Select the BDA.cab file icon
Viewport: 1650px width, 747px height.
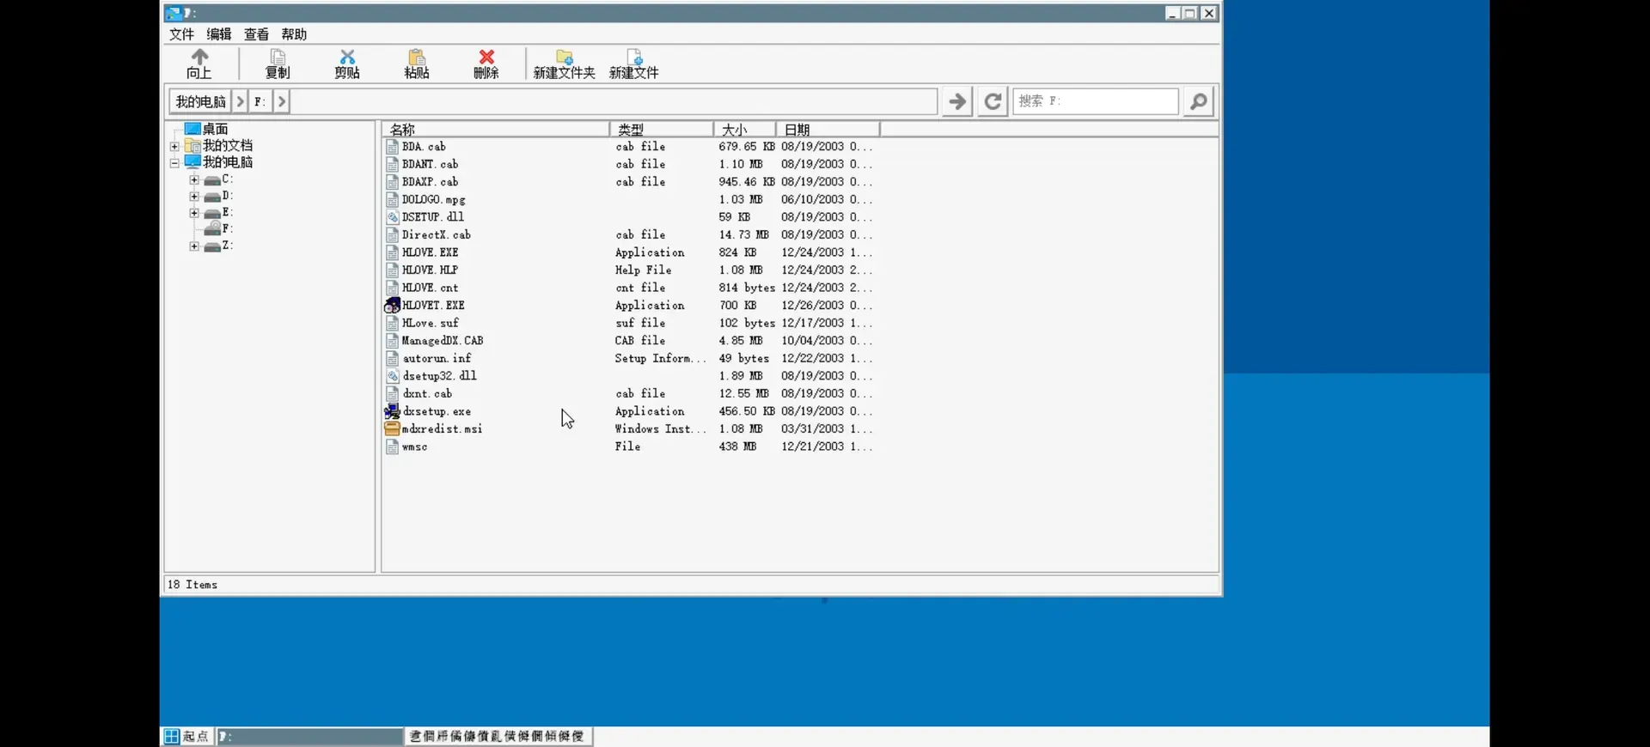point(392,147)
